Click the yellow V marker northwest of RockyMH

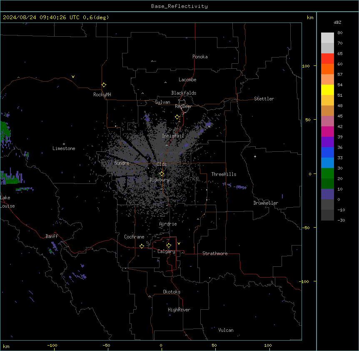click(x=73, y=77)
